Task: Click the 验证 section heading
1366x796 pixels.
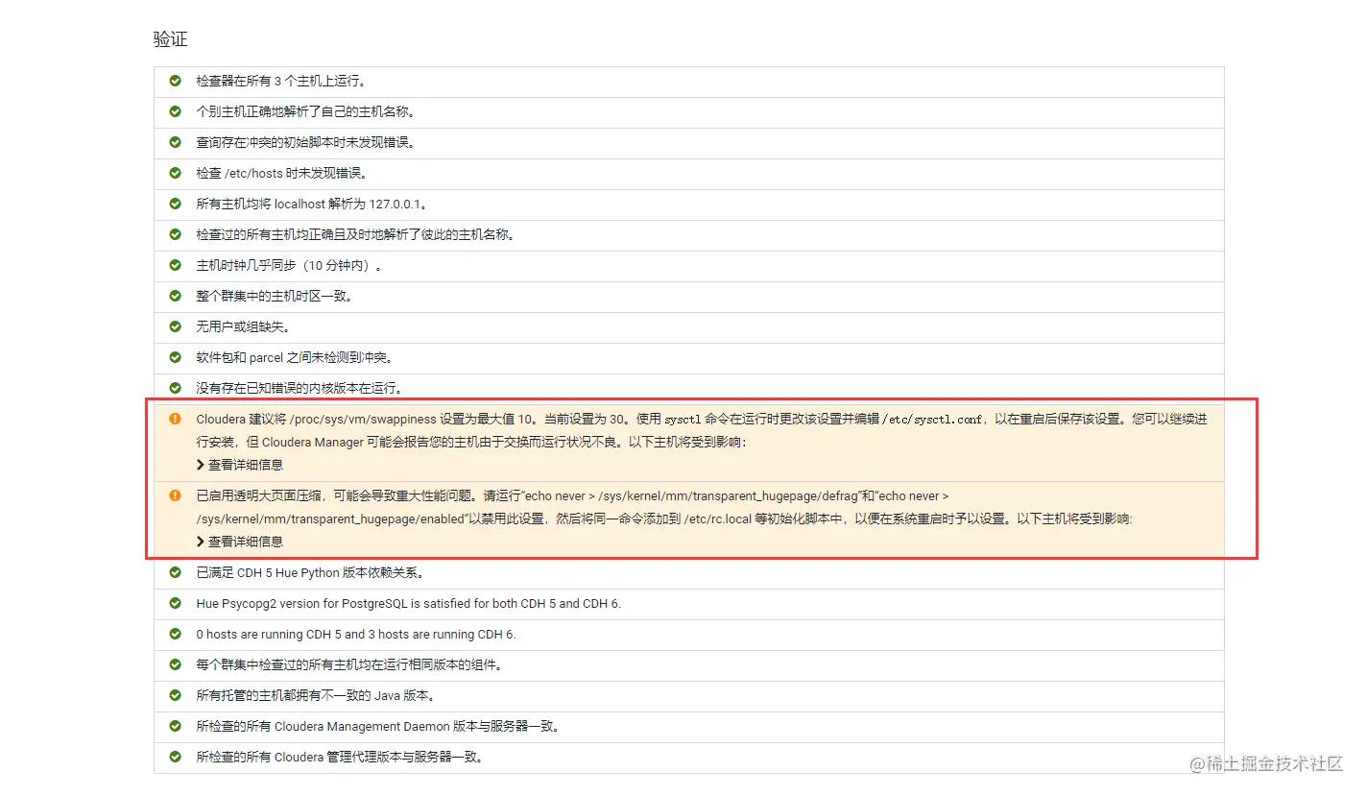Action: [171, 39]
